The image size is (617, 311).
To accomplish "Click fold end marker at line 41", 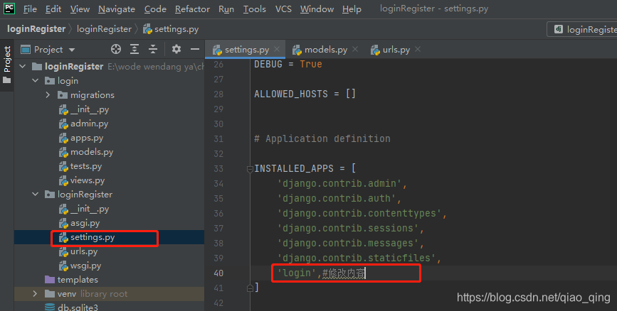I will tap(250, 288).
